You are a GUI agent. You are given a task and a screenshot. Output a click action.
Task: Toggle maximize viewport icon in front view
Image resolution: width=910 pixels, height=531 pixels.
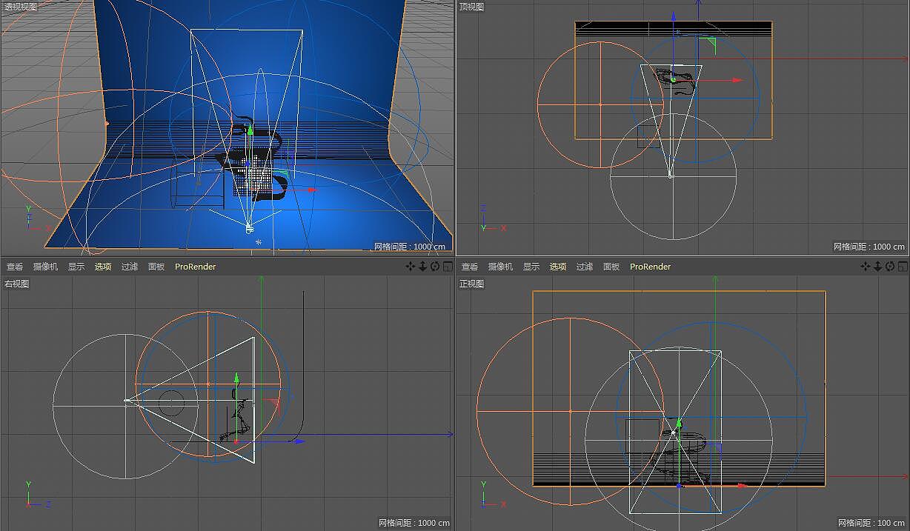902,267
